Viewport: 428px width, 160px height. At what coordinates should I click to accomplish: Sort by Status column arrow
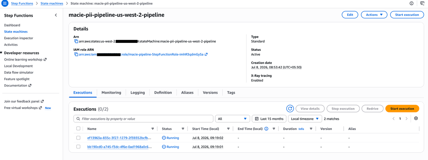pyautogui.click(x=183, y=129)
